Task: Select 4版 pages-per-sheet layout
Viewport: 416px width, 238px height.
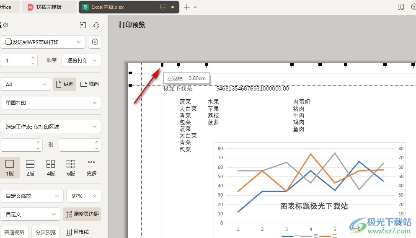Action: [x=51, y=168]
